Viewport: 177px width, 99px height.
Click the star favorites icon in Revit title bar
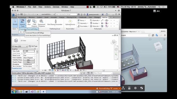click(x=84, y=14)
